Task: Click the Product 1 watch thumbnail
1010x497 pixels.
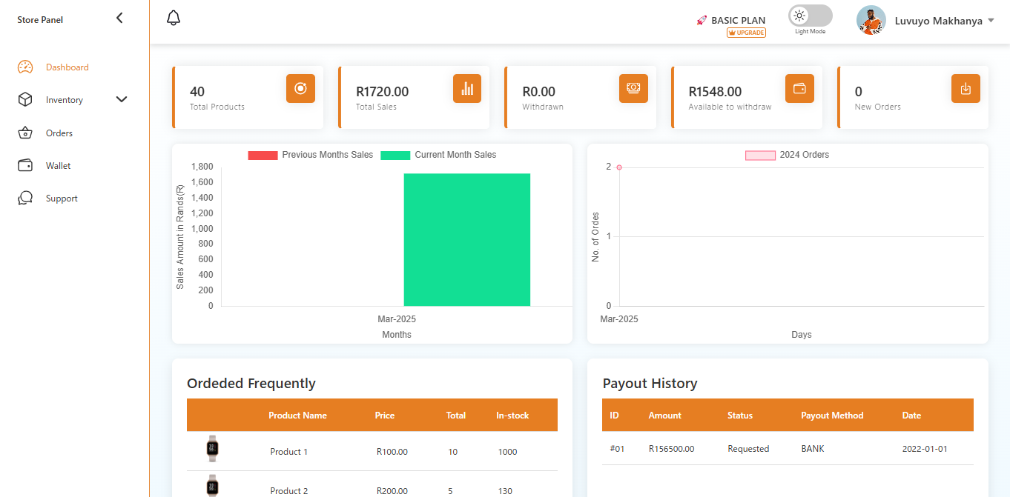Action: point(213,449)
